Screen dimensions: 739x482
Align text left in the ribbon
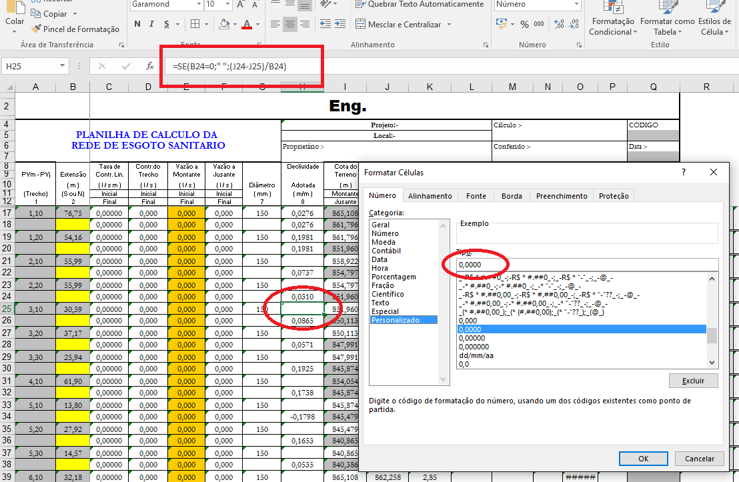(275, 24)
